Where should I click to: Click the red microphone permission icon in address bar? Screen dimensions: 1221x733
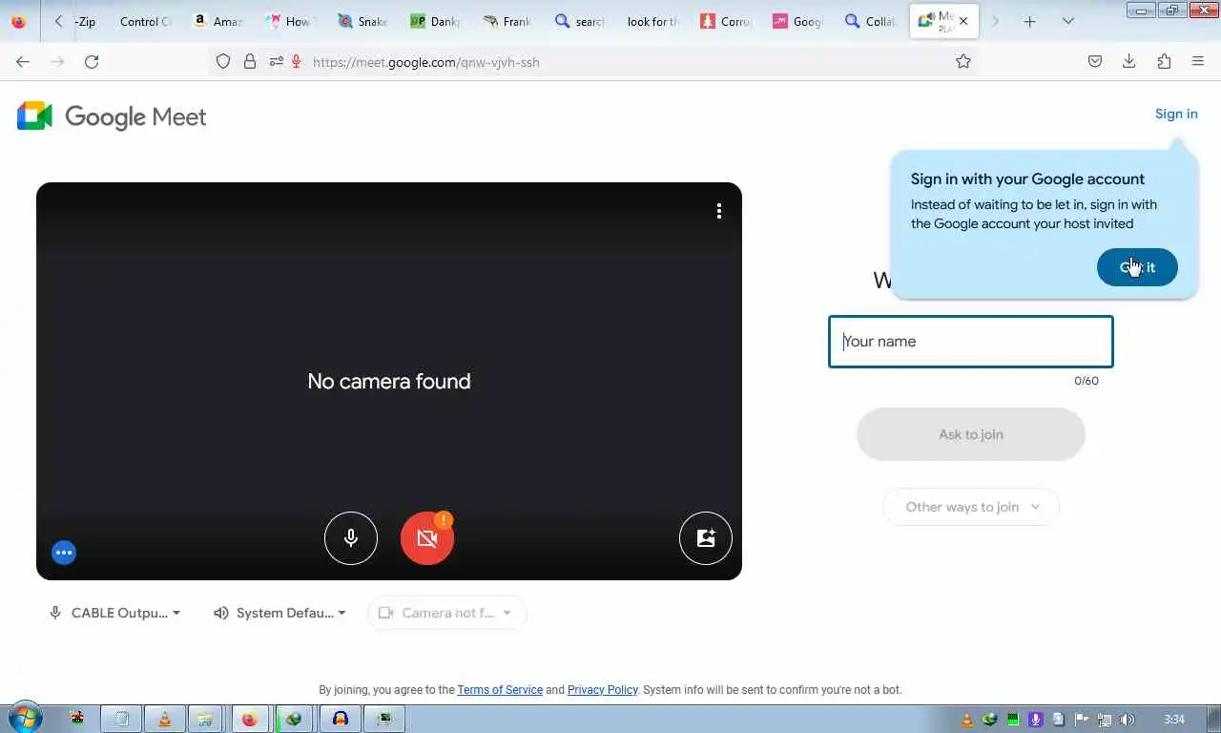pos(297,62)
